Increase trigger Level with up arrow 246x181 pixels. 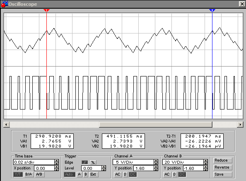click(104, 167)
